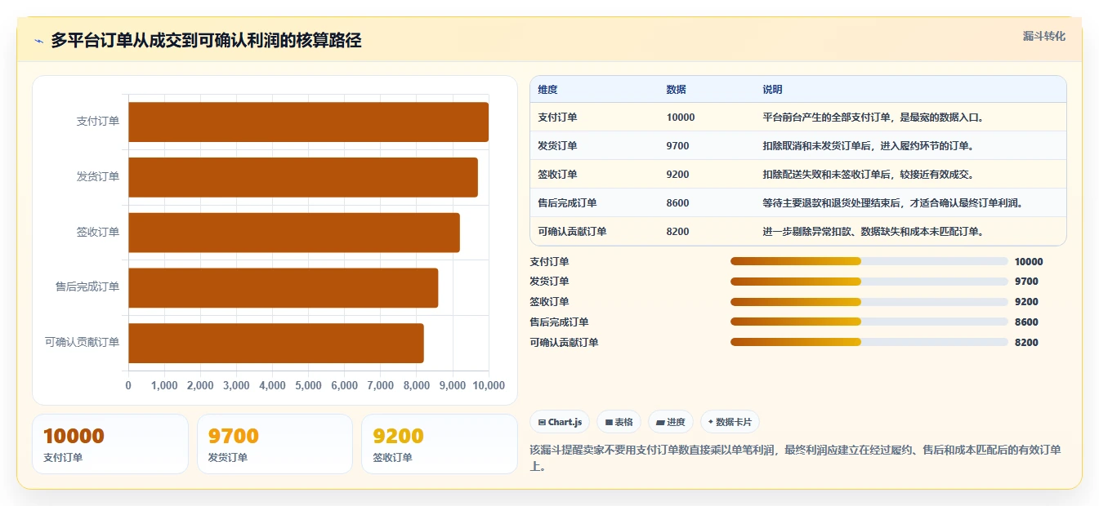1099x506 pixels.
Task: Open the 9700 发货订单 stat card
Action: click(275, 444)
